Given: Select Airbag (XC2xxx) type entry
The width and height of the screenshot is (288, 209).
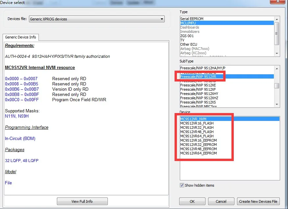Looking at the screenshot, I should [x=227, y=53].
